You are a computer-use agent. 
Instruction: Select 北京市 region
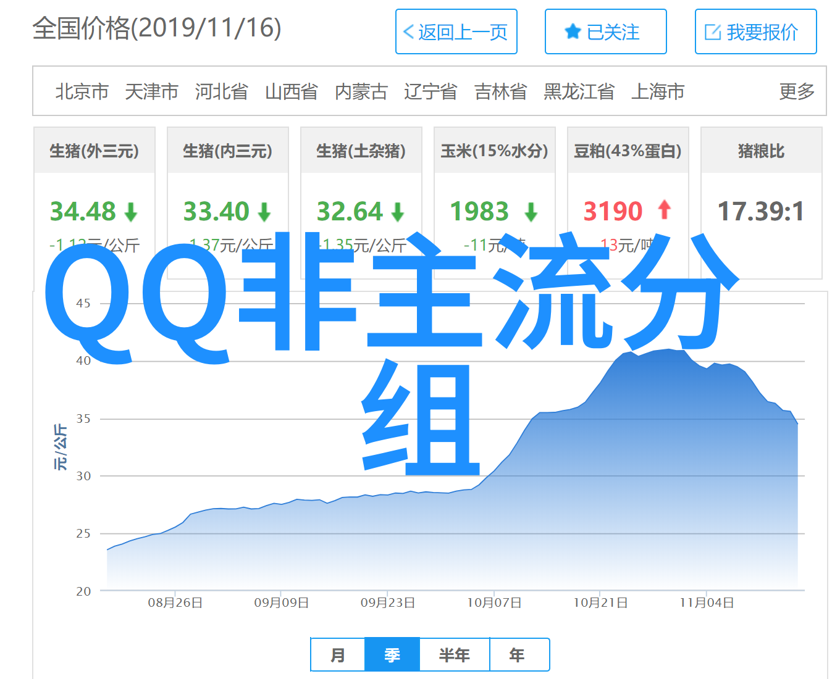pyautogui.click(x=82, y=91)
